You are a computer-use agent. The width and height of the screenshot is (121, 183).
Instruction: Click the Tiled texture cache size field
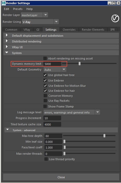click(x=52, y=125)
